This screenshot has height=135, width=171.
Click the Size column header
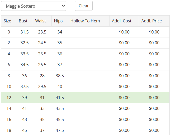(x=7, y=21)
